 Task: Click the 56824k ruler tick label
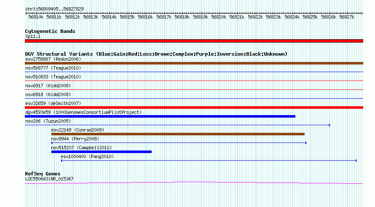point(292,17)
